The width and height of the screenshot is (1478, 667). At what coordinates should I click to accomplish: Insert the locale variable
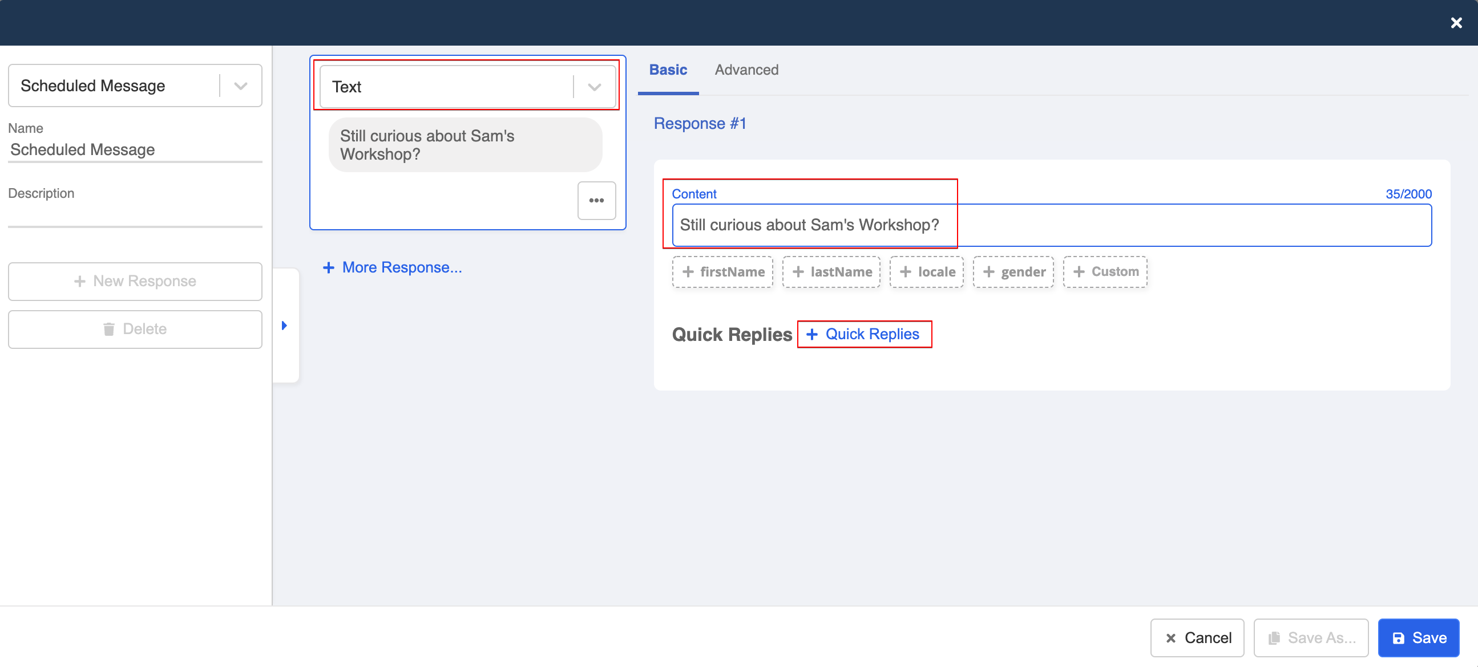click(x=926, y=271)
